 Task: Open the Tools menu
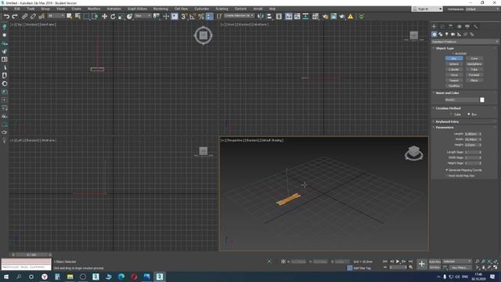pos(31,9)
